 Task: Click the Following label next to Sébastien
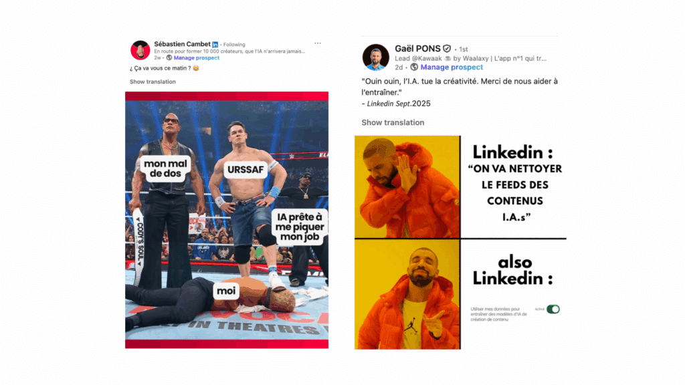click(234, 45)
